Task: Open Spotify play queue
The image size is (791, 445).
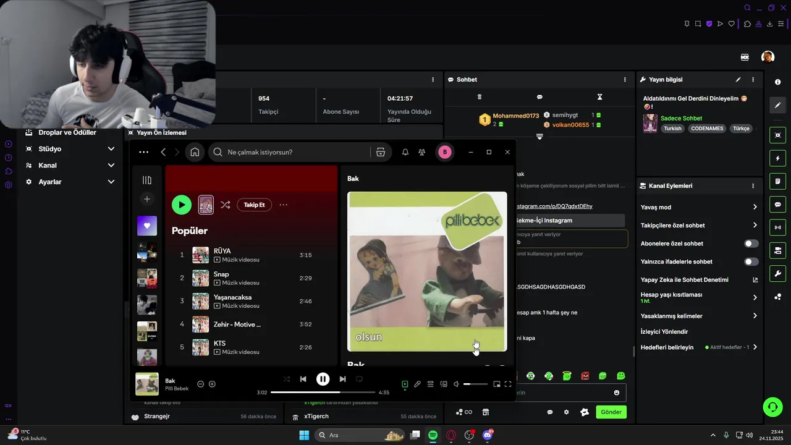Action: (431, 384)
